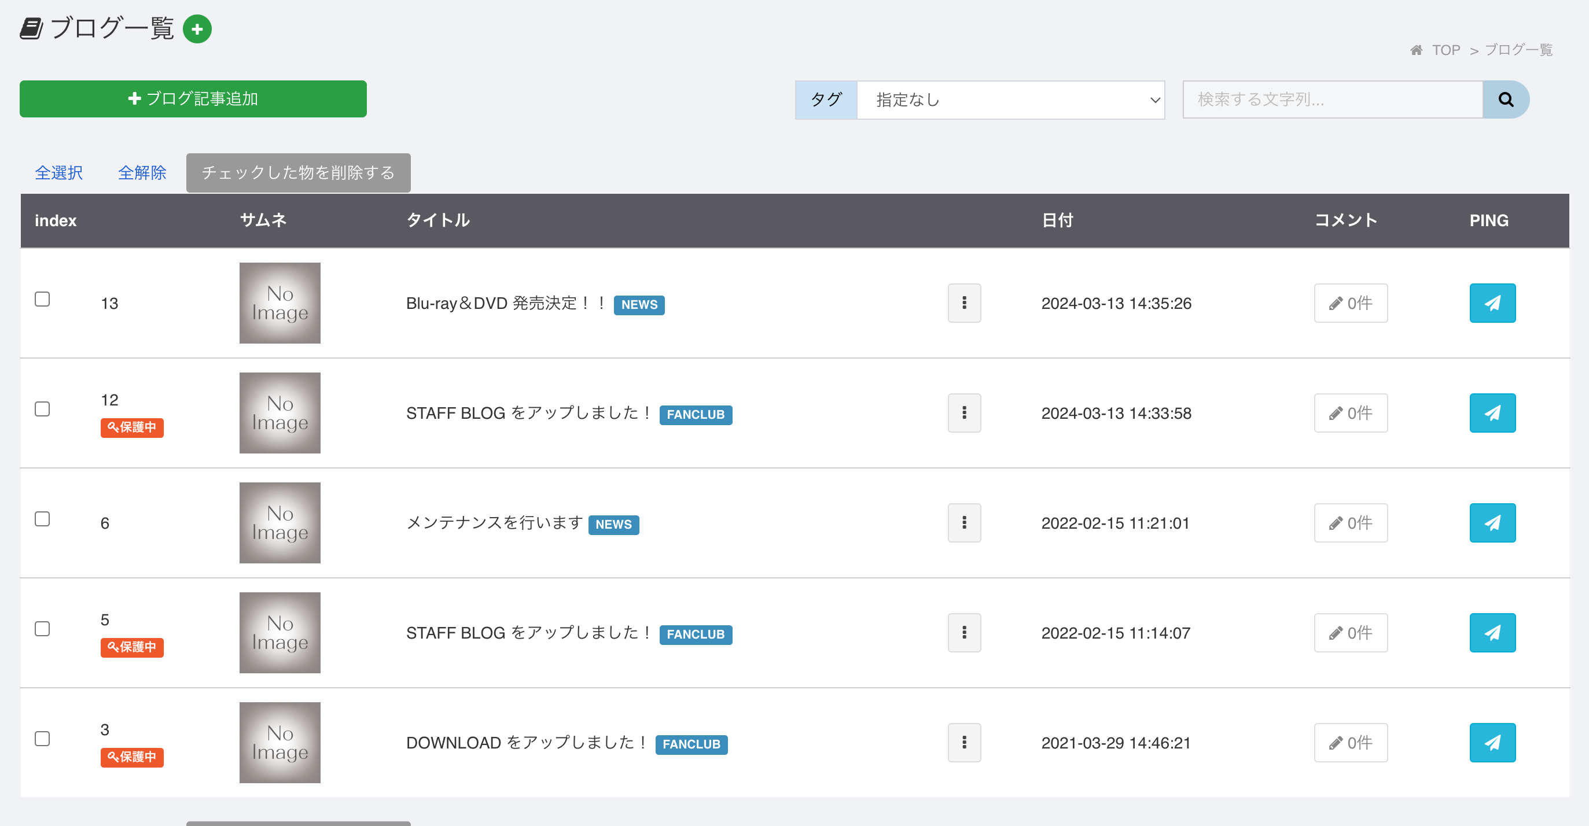
Task: Click No Image thumbnail of post 6
Action: 280,523
